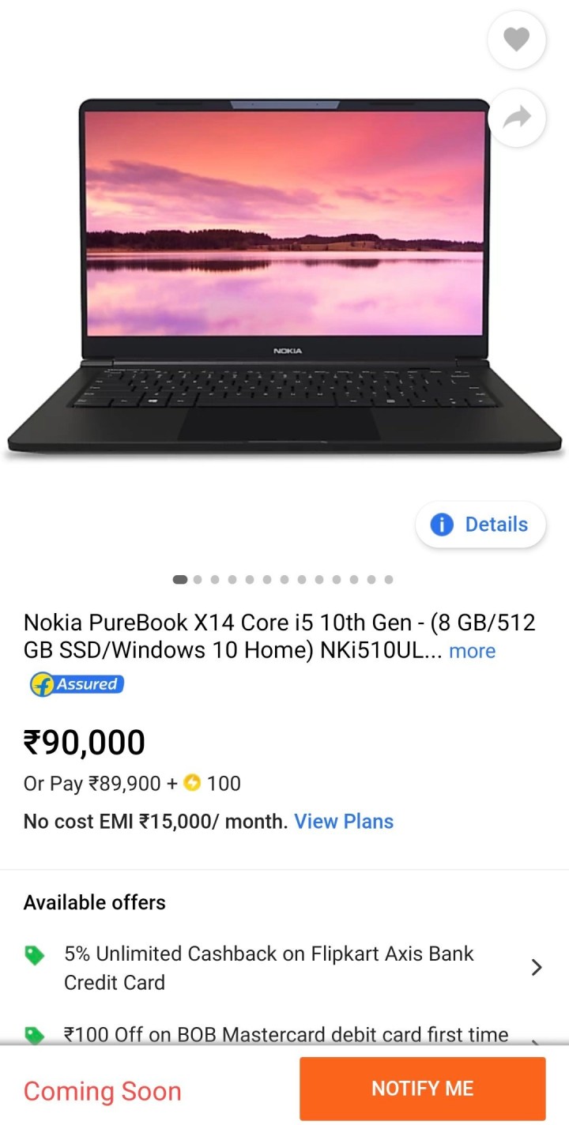
Task: Tap green tag icon beside BOB Mastercard offer
Action: (x=34, y=1035)
